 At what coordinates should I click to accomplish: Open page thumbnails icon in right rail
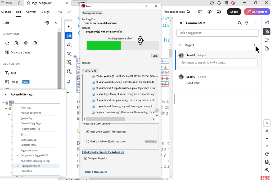coord(267,49)
